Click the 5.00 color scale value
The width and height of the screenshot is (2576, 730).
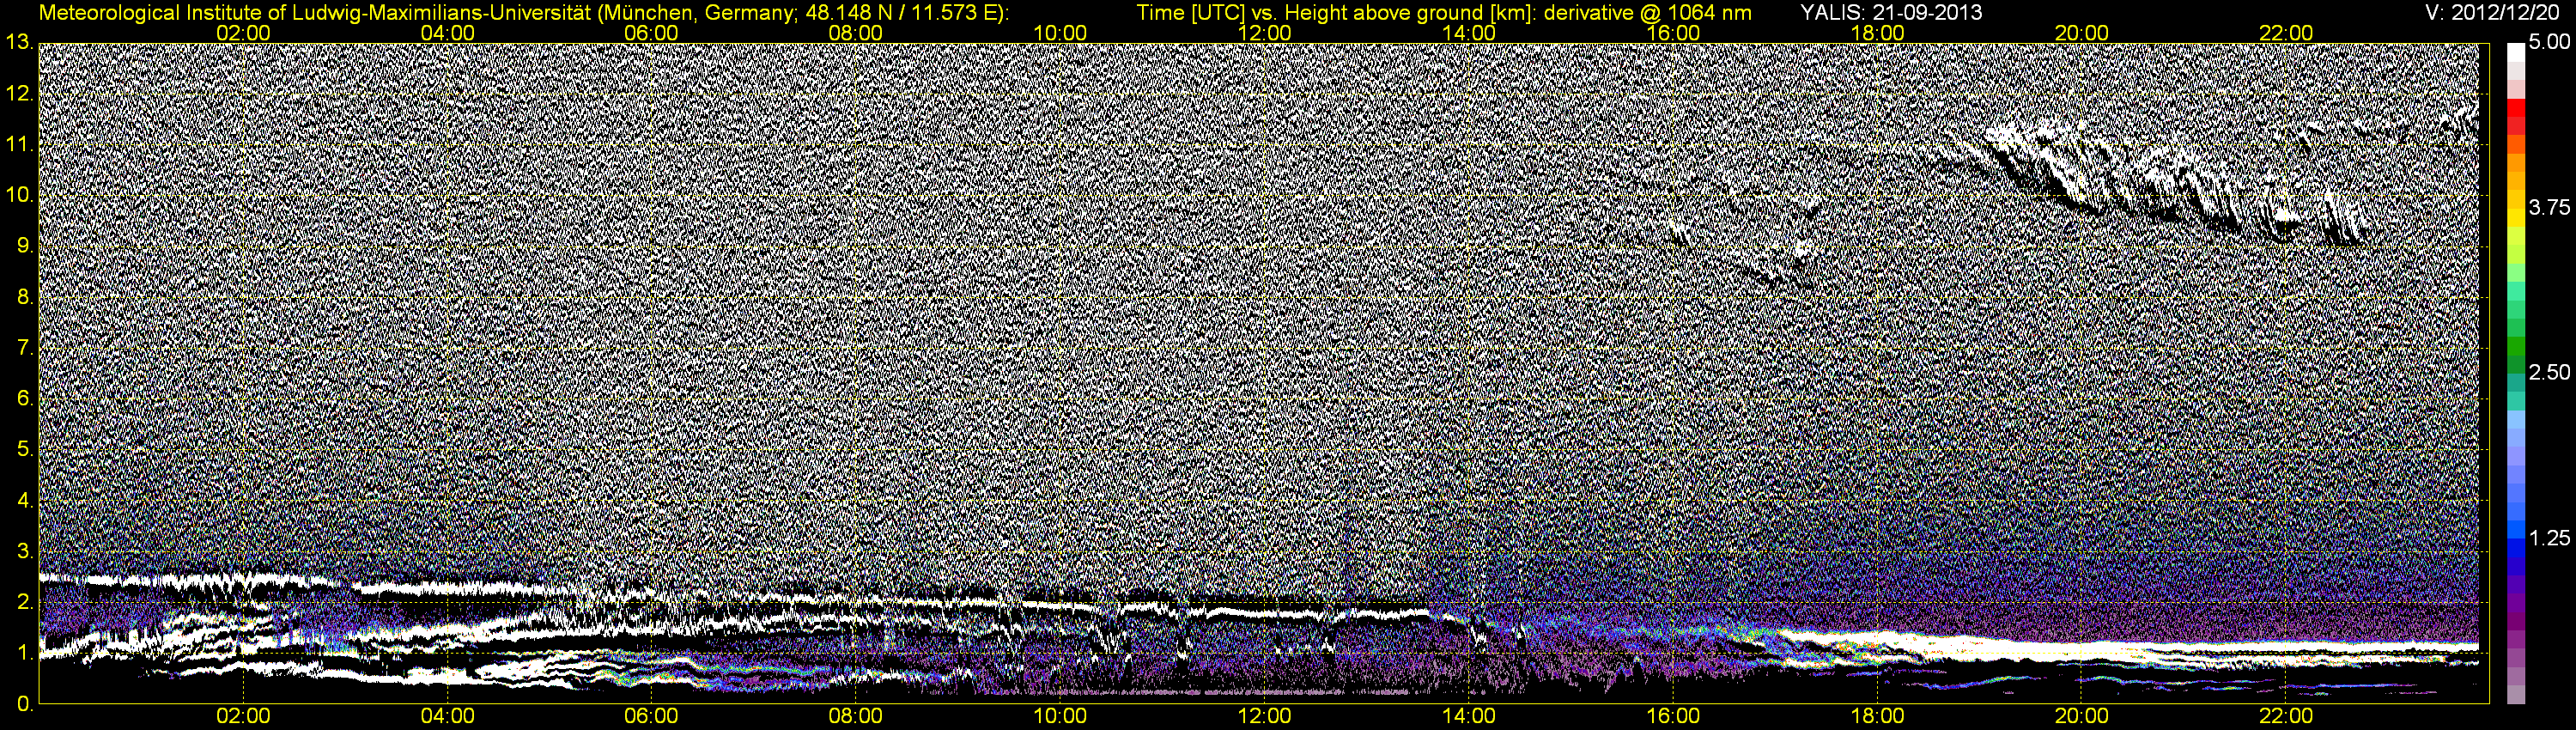tap(2549, 43)
